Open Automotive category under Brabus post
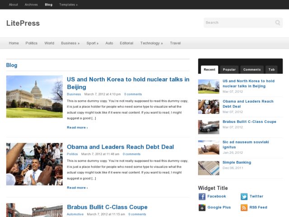This screenshot has width=289, height=217. tap(75, 214)
